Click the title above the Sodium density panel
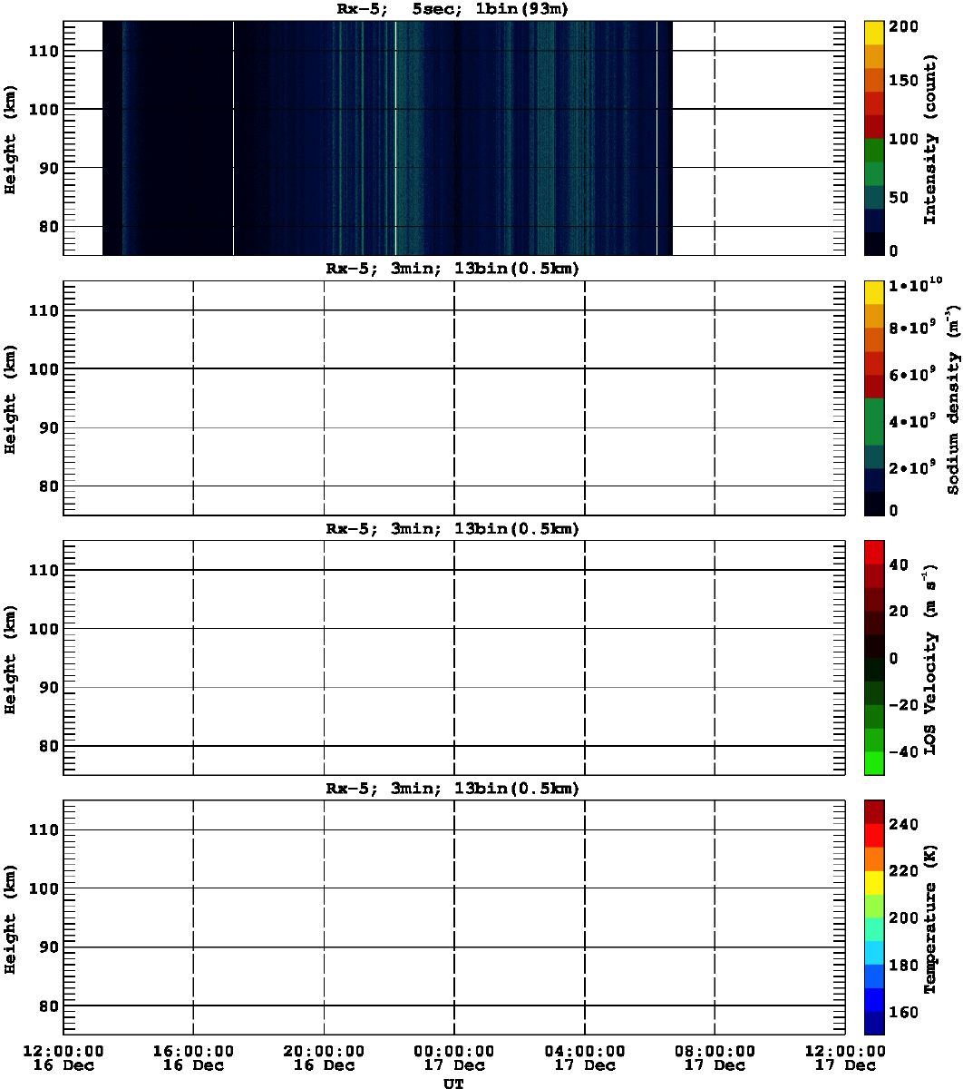The width and height of the screenshot is (963, 1089). 452,269
